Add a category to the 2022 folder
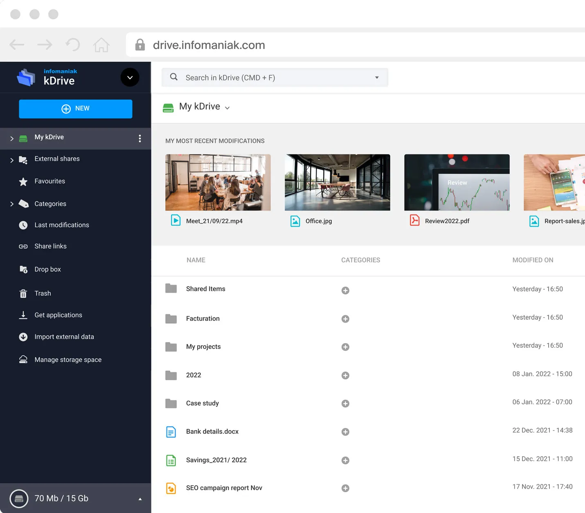The image size is (585, 513). [345, 375]
